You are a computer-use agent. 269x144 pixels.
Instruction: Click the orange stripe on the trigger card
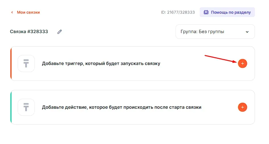tap(11, 63)
